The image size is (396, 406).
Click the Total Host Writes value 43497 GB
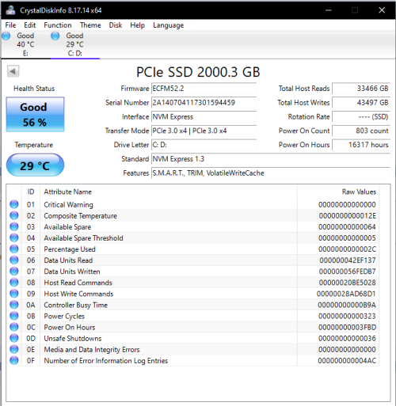(361, 102)
